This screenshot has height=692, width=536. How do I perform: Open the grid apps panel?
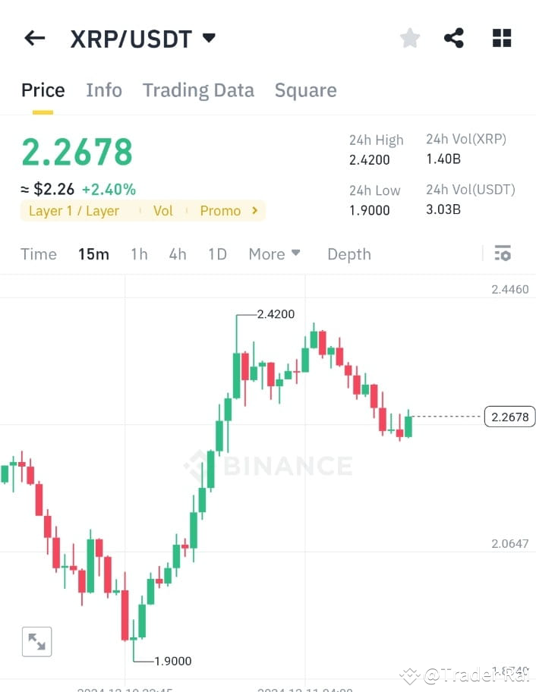[x=501, y=38]
